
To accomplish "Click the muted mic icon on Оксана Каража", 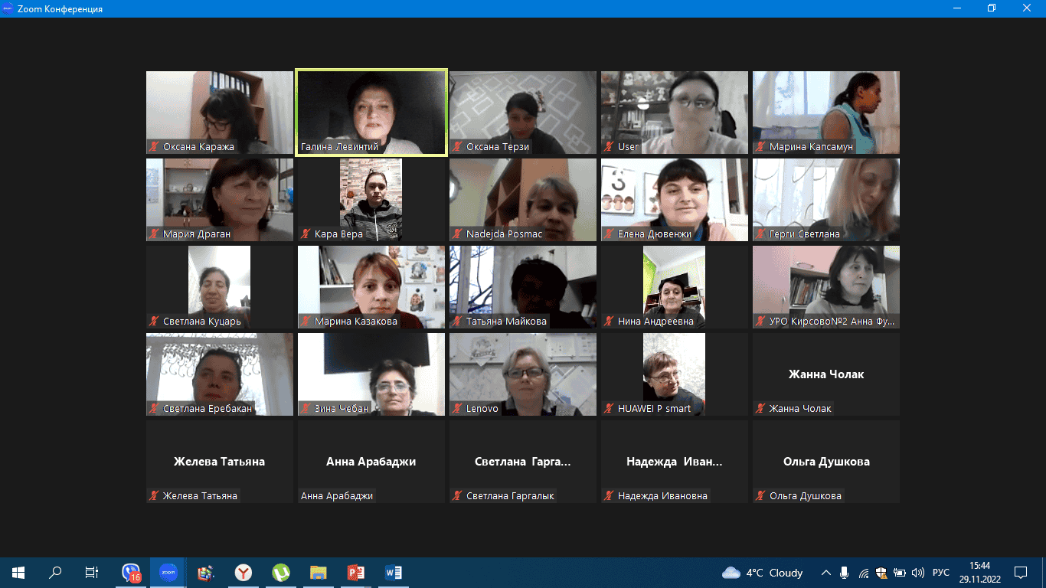I will pyautogui.click(x=154, y=146).
